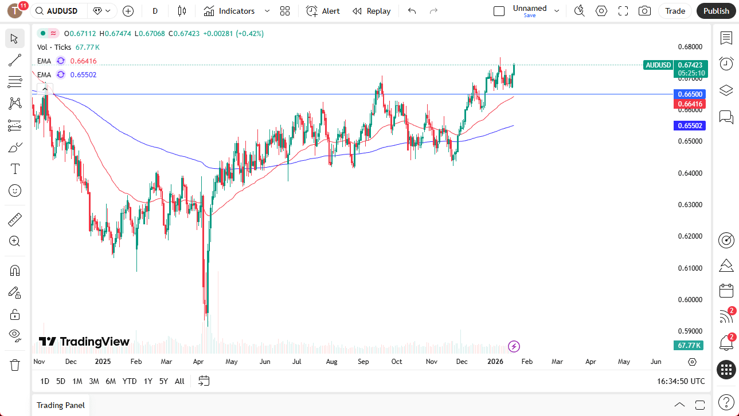
Task: Open the alerts clock panel
Action: pyautogui.click(x=726, y=64)
